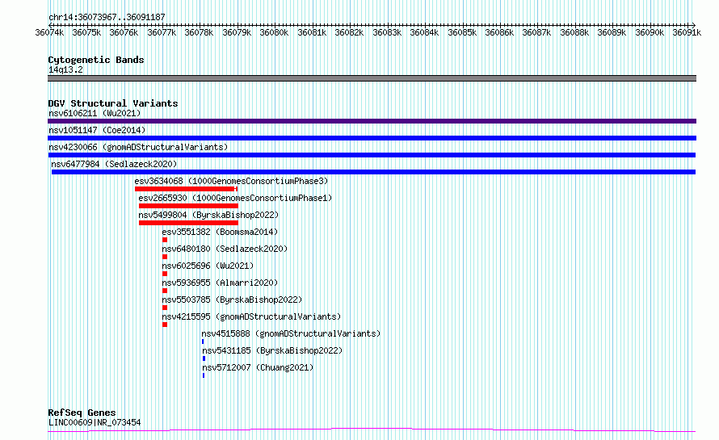Open the nsv5712007 (Chuang2021) label
The image size is (719, 440).
[x=258, y=367]
